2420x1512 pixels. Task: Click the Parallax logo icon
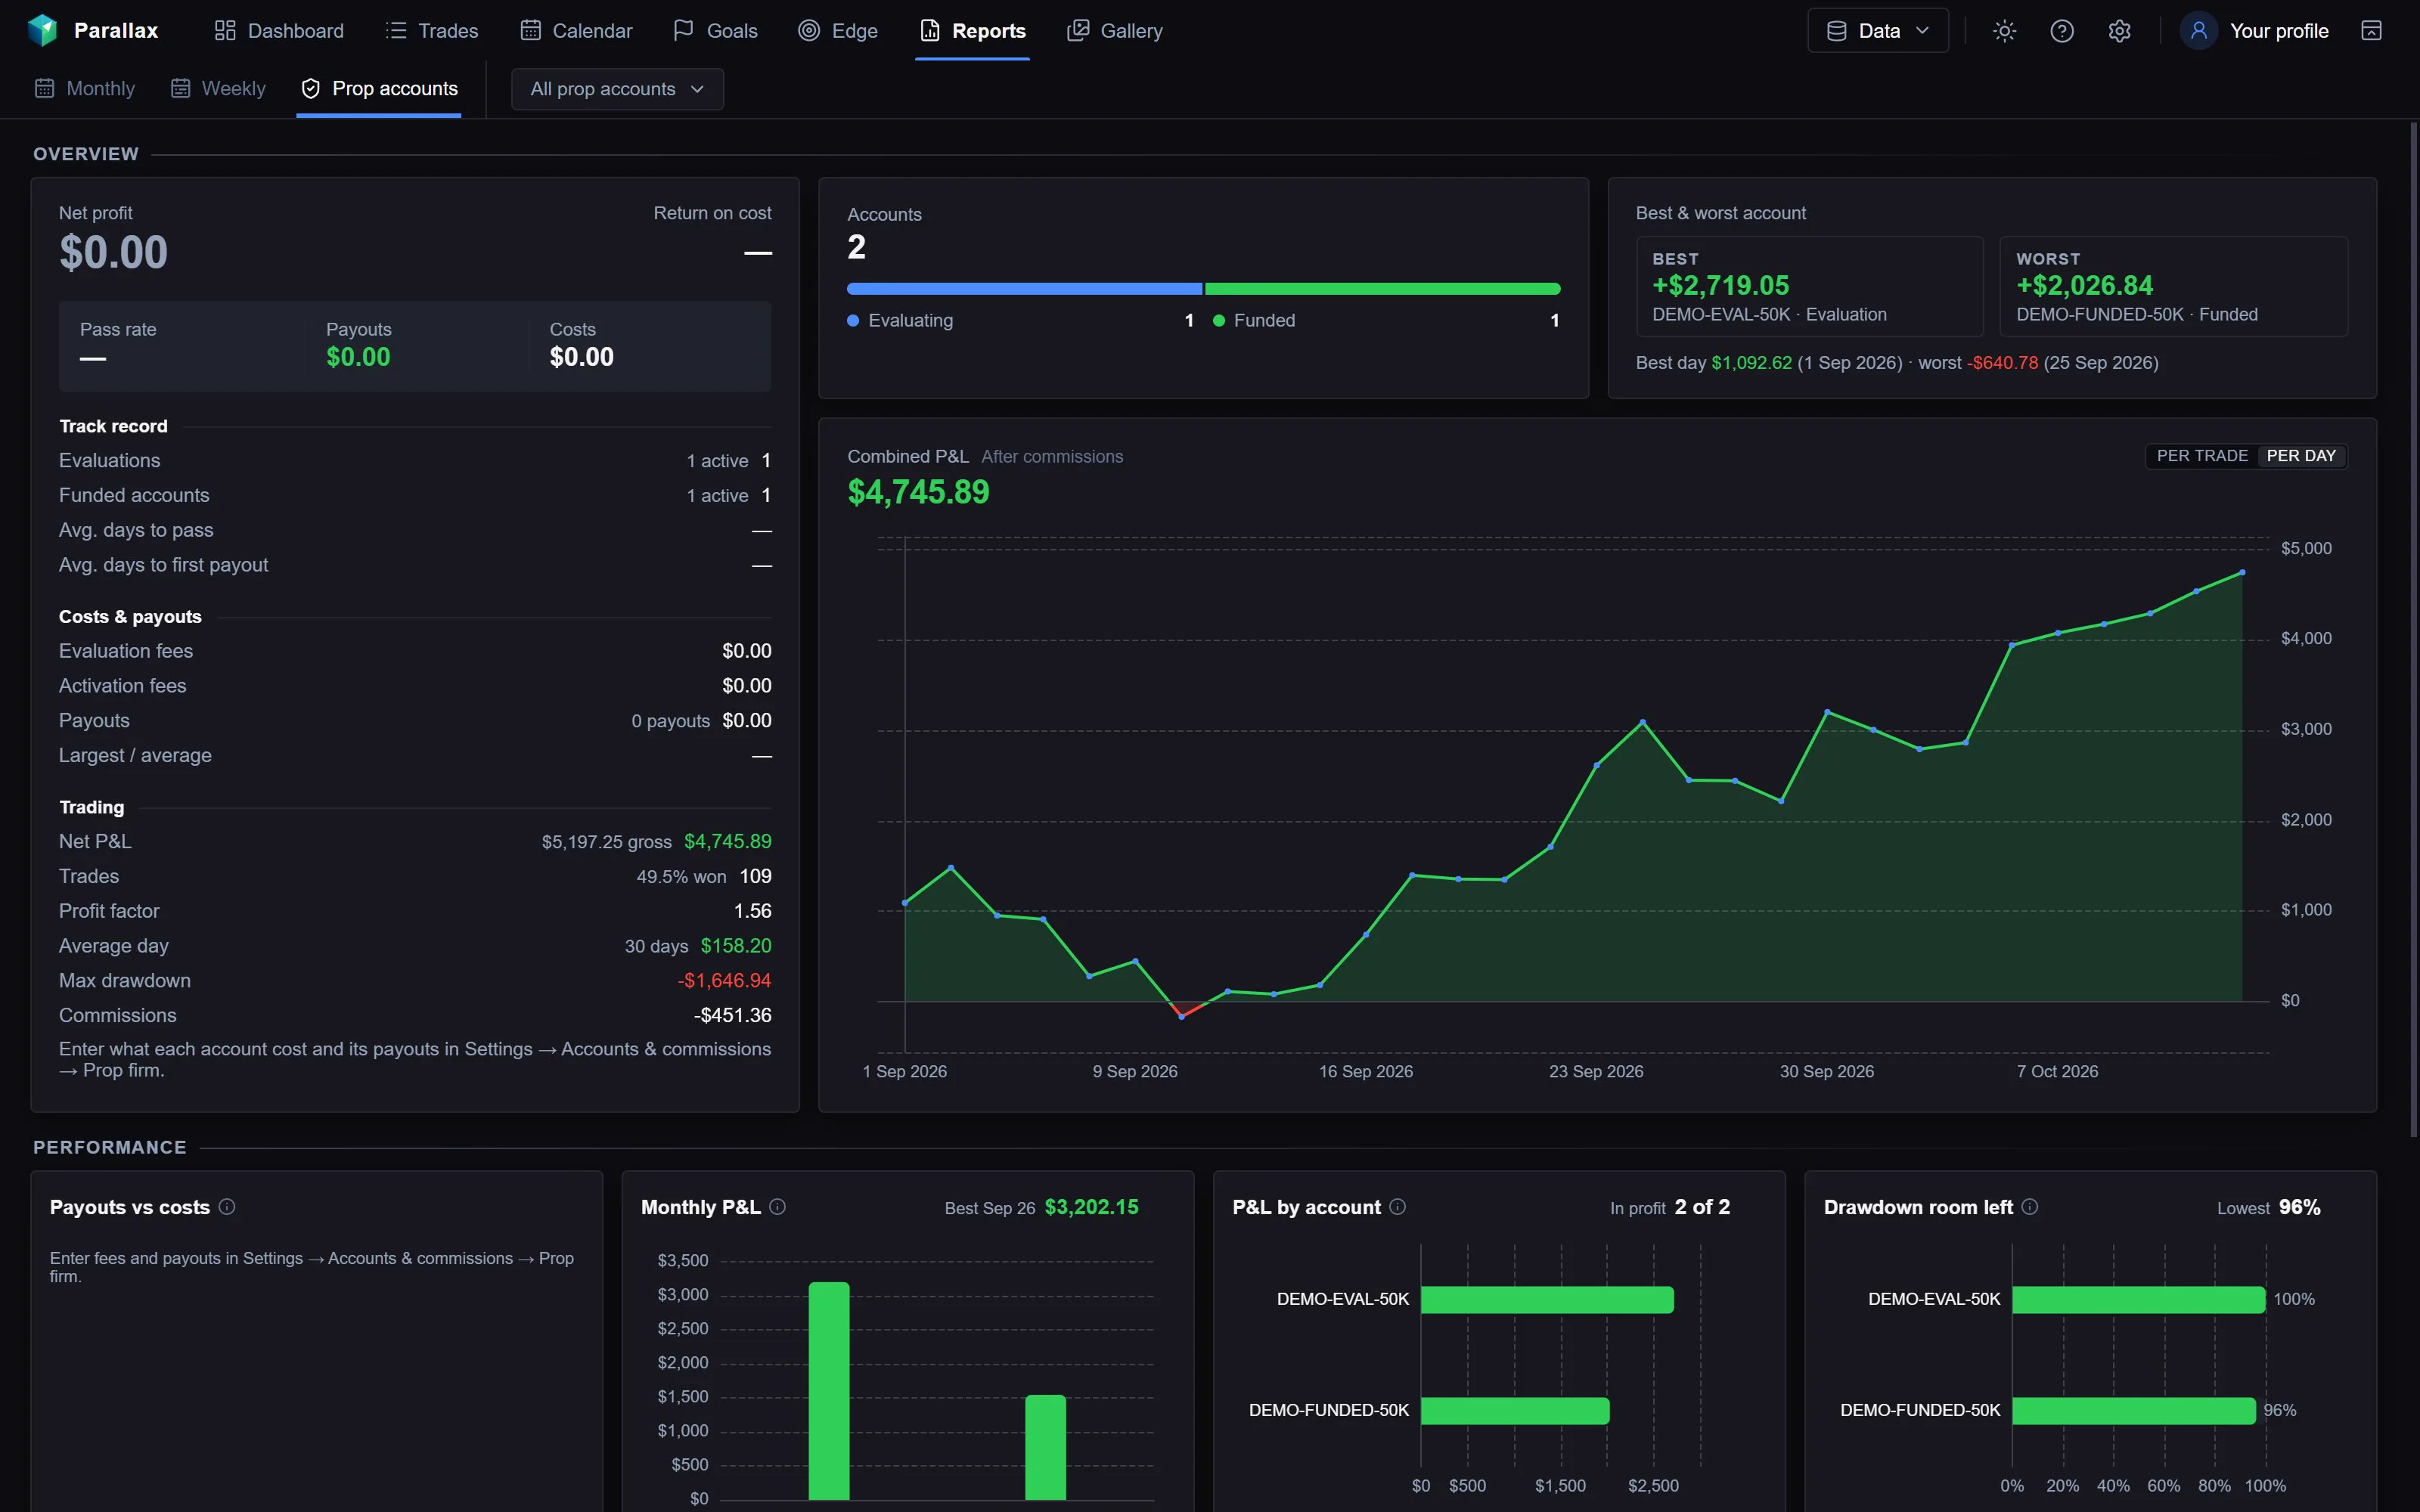(x=42, y=30)
